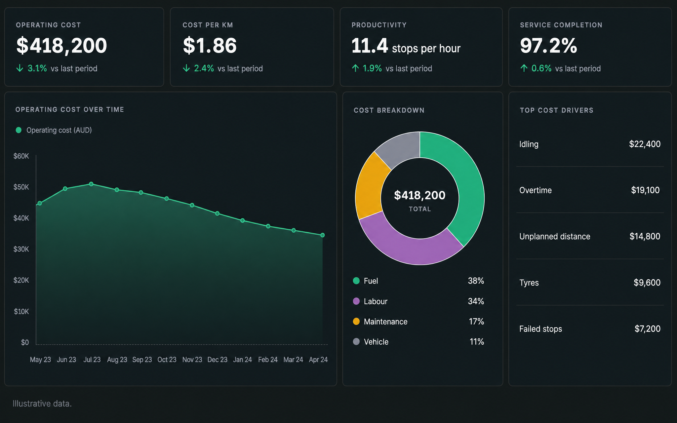Click the gray Vehicle donut segment

click(400, 149)
